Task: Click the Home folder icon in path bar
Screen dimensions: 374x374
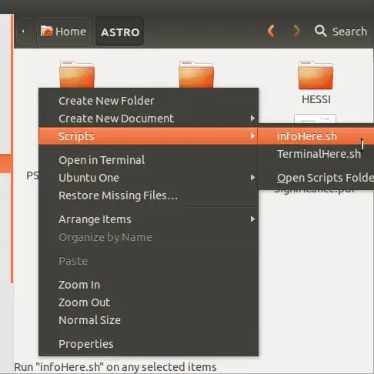Action: [46, 32]
